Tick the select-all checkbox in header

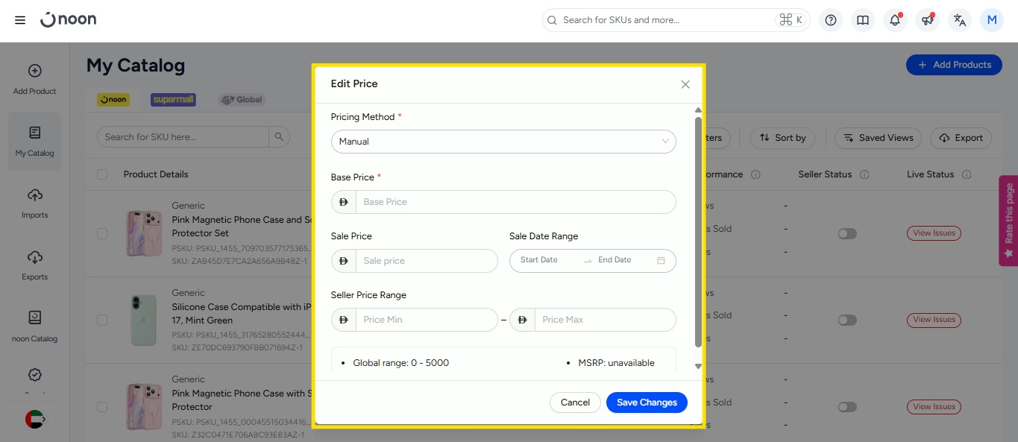click(x=102, y=174)
